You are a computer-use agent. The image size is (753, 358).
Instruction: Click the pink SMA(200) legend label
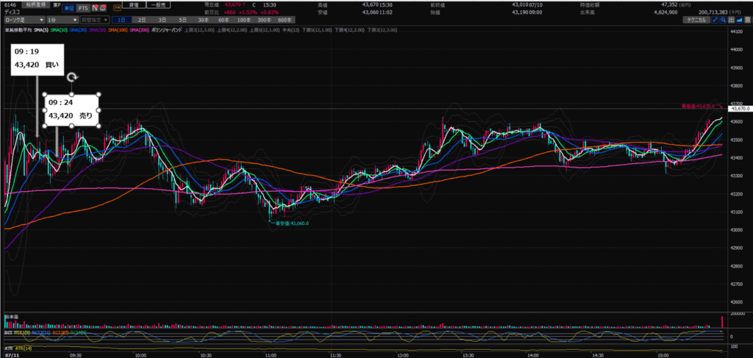point(139,30)
